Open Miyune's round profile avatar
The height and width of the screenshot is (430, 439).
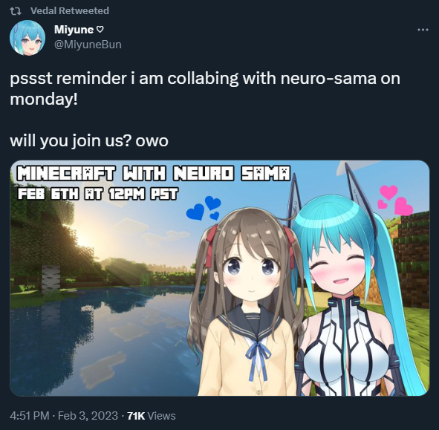27,38
